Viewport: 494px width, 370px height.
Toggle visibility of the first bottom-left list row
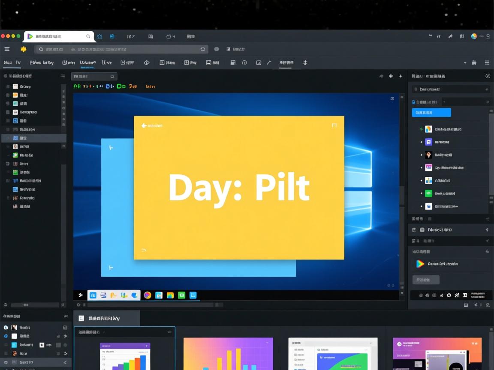point(6,327)
